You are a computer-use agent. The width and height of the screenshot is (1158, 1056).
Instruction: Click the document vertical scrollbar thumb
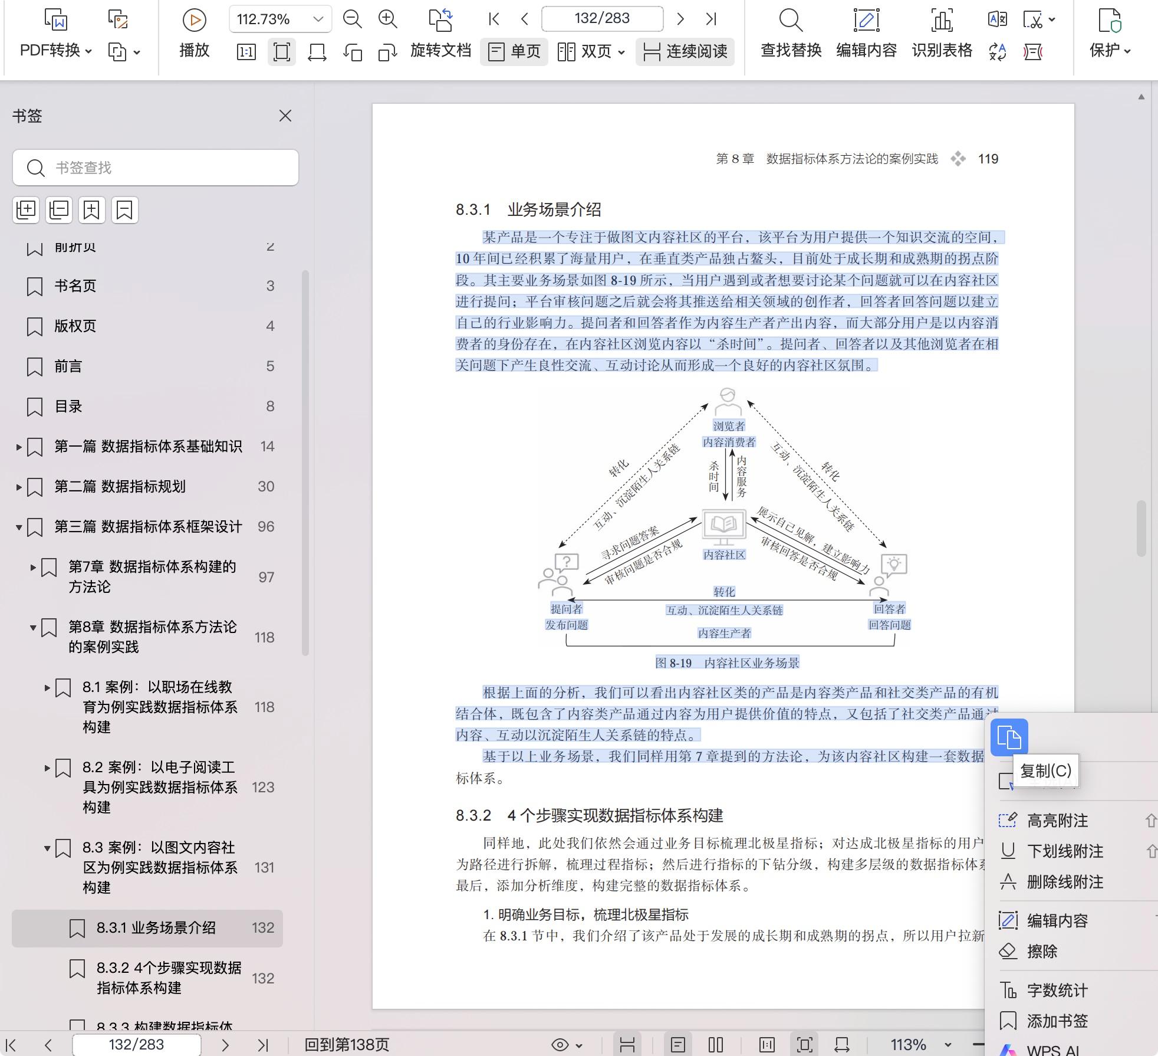coord(1141,528)
